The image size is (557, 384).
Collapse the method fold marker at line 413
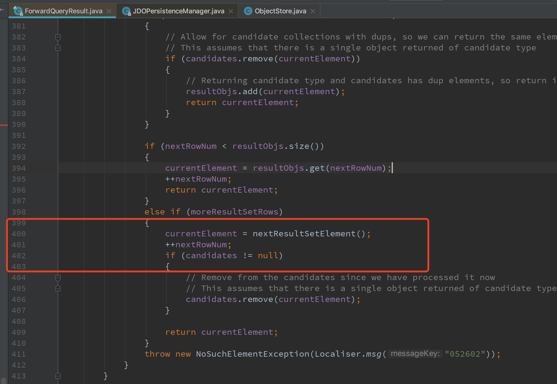tap(58, 376)
